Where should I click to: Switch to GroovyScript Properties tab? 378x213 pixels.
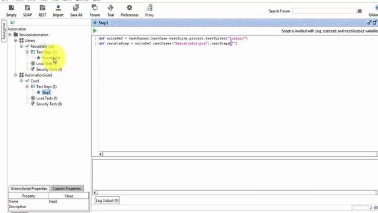(29, 189)
